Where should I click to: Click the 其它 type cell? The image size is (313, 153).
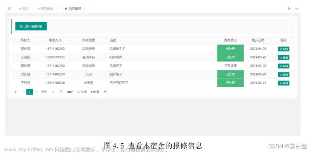(x=89, y=74)
